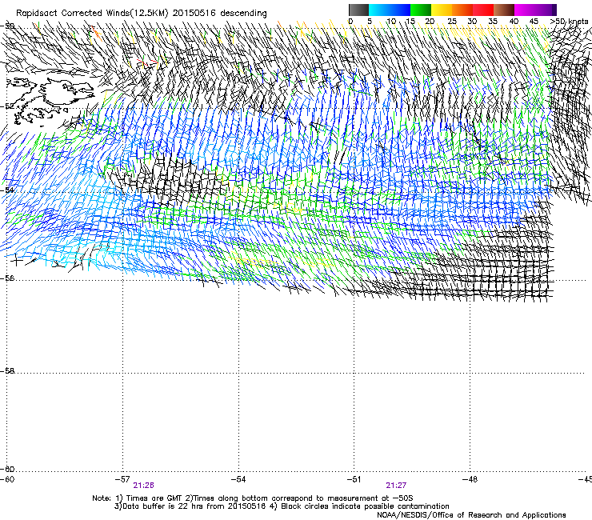Click the note line 'Data buffer is 22 hrs'
The height and width of the screenshot is (520, 592).
pos(282,506)
